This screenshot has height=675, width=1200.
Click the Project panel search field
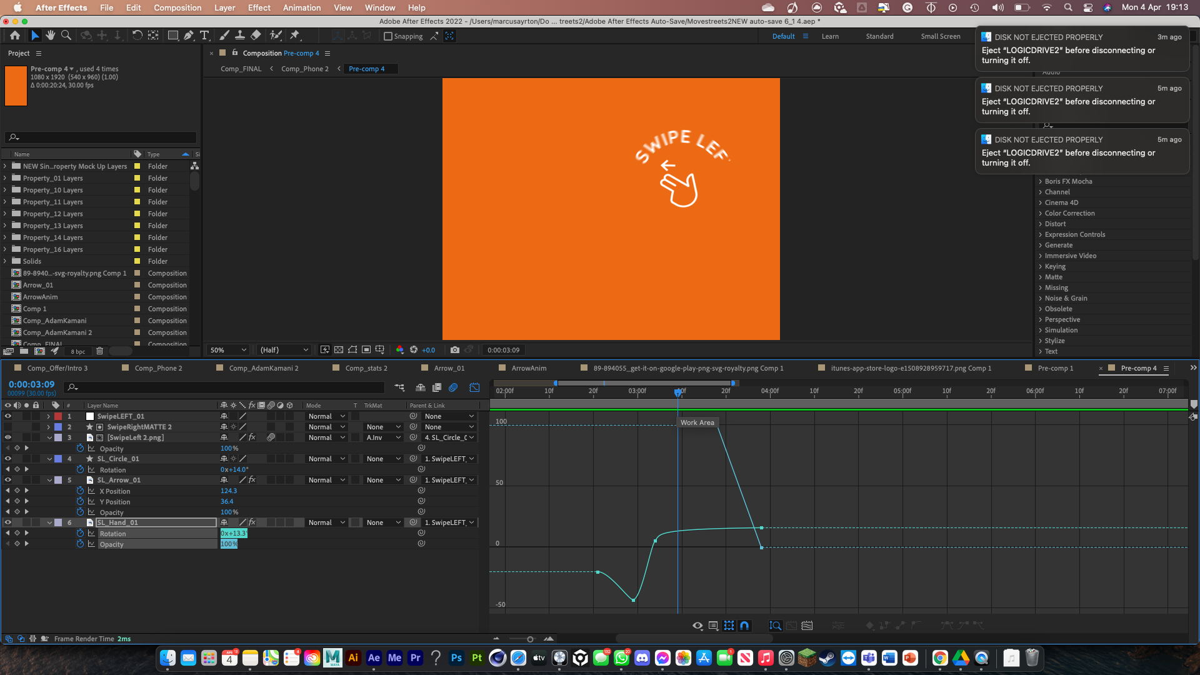100,137
